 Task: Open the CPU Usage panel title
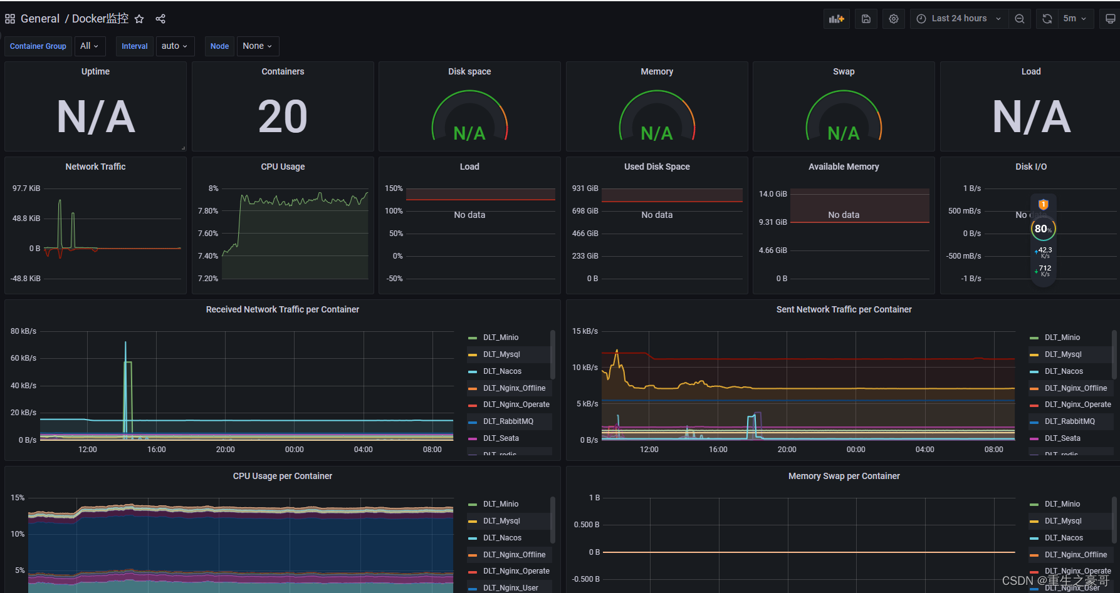coord(283,167)
